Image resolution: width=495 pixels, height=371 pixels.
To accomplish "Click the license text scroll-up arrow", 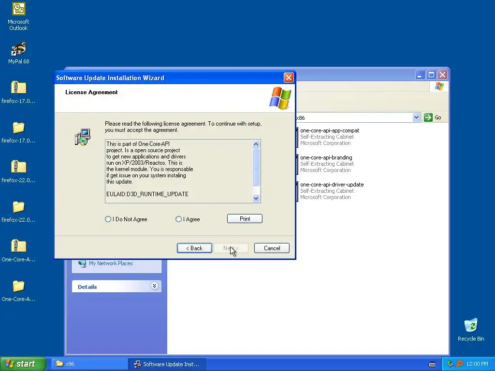I will pyautogui.click(x=256, y=144).
